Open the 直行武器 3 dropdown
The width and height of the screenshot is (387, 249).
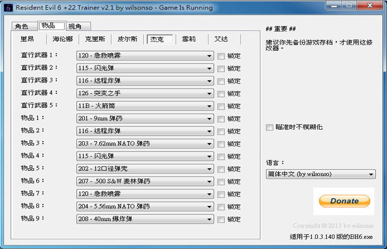[145, 81]
